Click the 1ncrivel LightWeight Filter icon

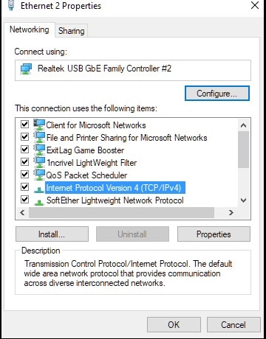[x=39, y=162]
